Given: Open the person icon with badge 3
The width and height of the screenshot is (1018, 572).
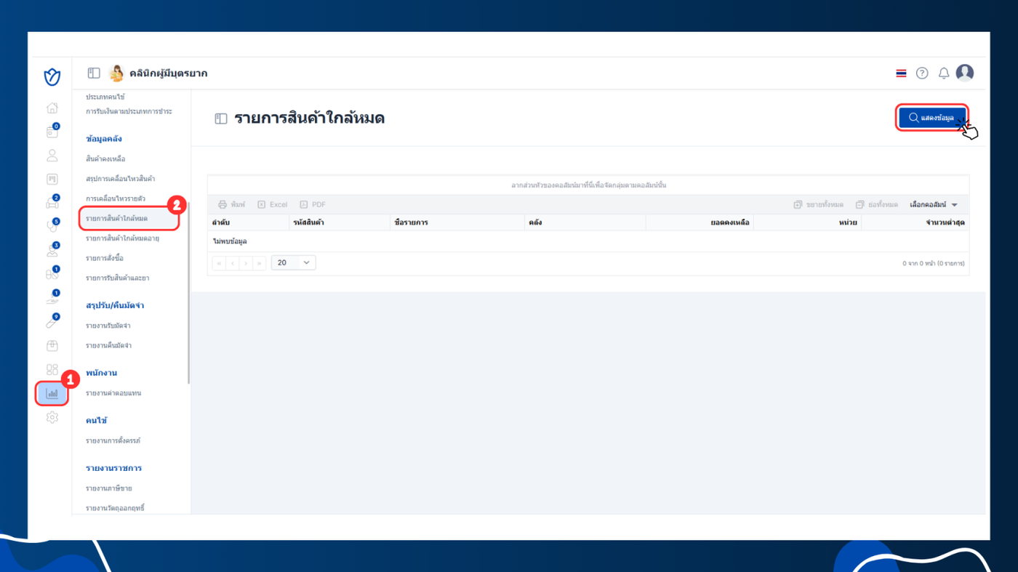Looking at the screenshot, I should [x=52, y=251].
